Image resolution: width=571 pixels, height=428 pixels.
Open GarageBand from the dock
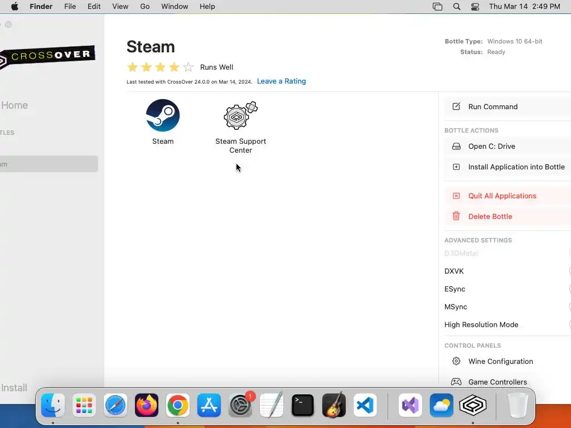click(x=334, y=405)
